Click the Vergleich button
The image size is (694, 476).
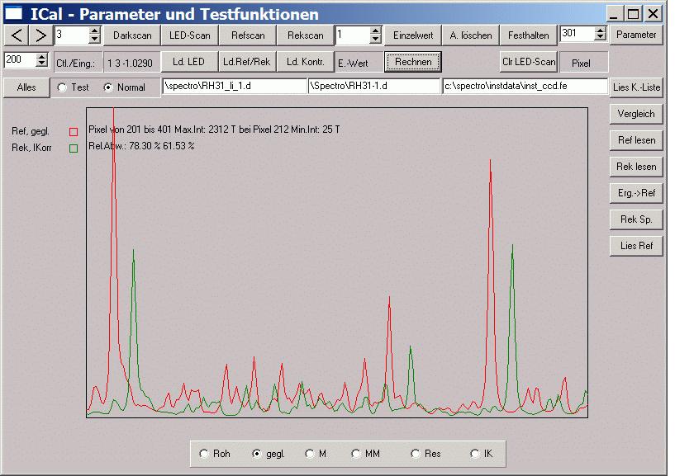[636, 114]
